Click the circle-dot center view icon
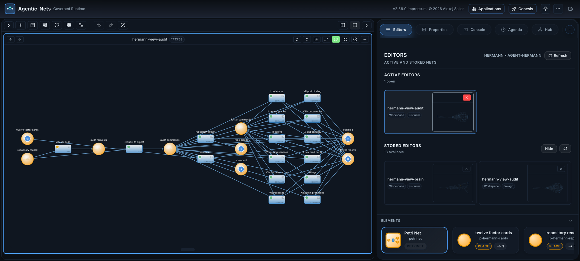This screenshot has height=261, width=580. (x=355, y=39)
